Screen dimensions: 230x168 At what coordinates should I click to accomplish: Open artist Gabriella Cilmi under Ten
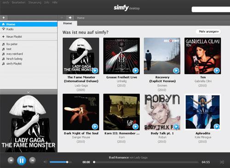(203, 81)
